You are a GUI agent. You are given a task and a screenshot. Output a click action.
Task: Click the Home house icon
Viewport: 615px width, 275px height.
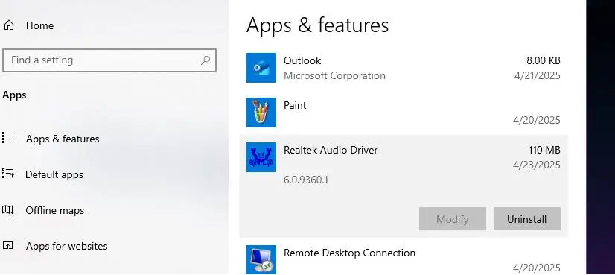click(x=9, y=25)
